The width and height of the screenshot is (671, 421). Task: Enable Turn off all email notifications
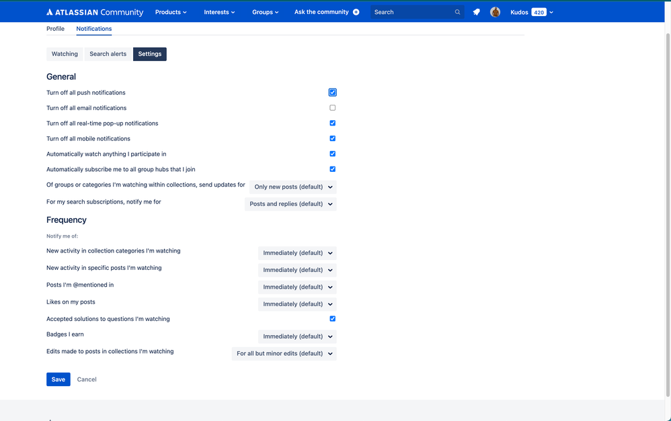click(332, 107)
